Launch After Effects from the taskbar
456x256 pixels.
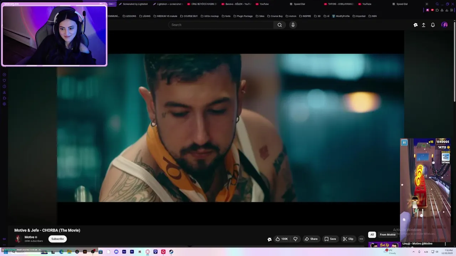click(x=124, y=252)
